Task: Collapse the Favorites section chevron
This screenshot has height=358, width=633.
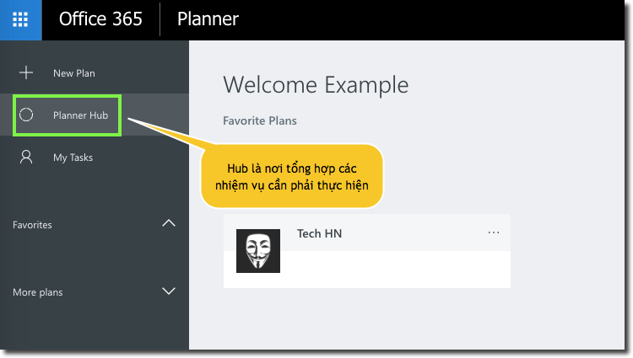Action: click(169, 224)
